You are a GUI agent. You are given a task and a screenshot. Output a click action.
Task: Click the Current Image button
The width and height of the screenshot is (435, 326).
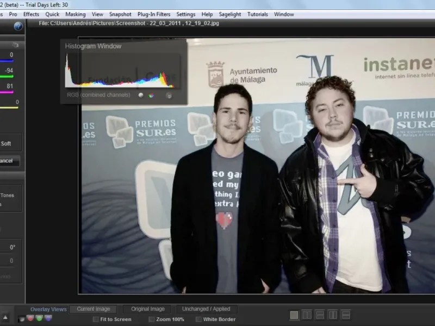point(93,309)
